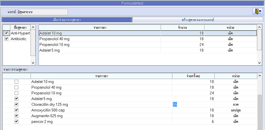Click the exit door icon
The image size is (265, 130).
258,11
